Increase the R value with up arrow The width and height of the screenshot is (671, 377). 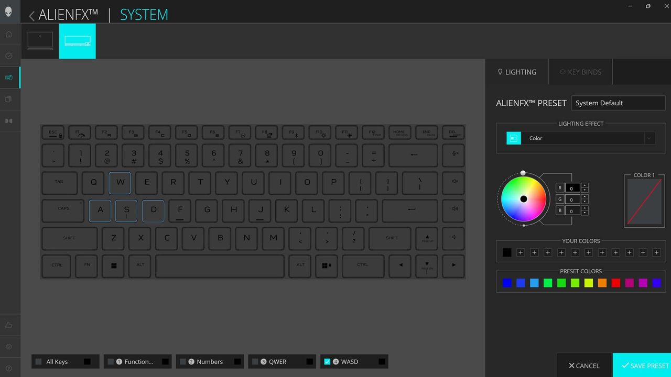(x=585, y=185)
